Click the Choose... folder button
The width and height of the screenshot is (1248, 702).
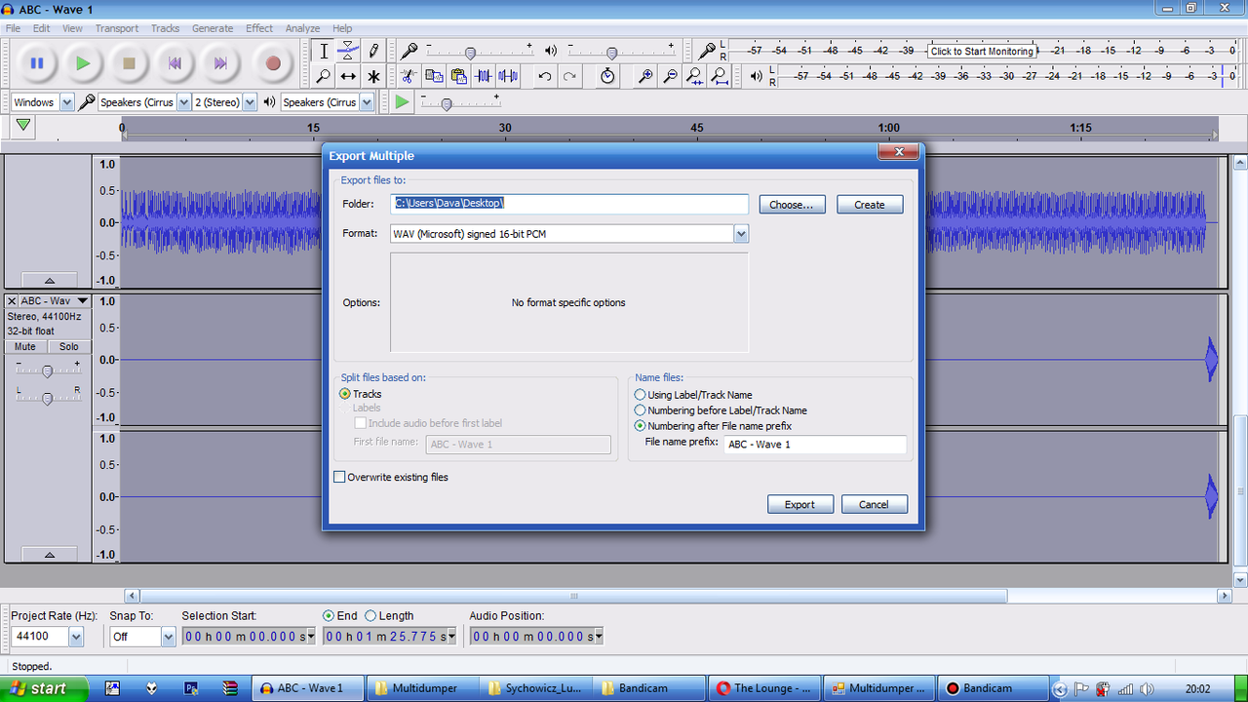click(x=792, y=205)
